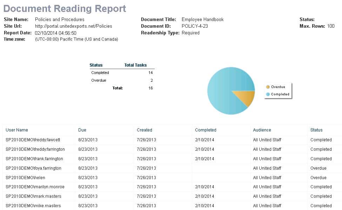Viewport: 342px width, 210px height.
Task: Click the Total tasks value 16
Action: pyautogui.click(x=151, y=88)
